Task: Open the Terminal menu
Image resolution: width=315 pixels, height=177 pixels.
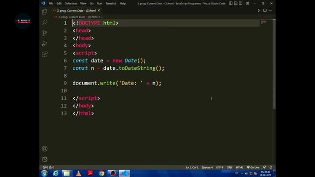Action: click(111, 3)
